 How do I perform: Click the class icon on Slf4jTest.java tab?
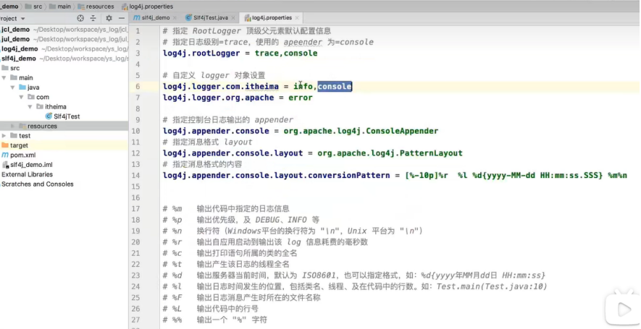(188, 18)
